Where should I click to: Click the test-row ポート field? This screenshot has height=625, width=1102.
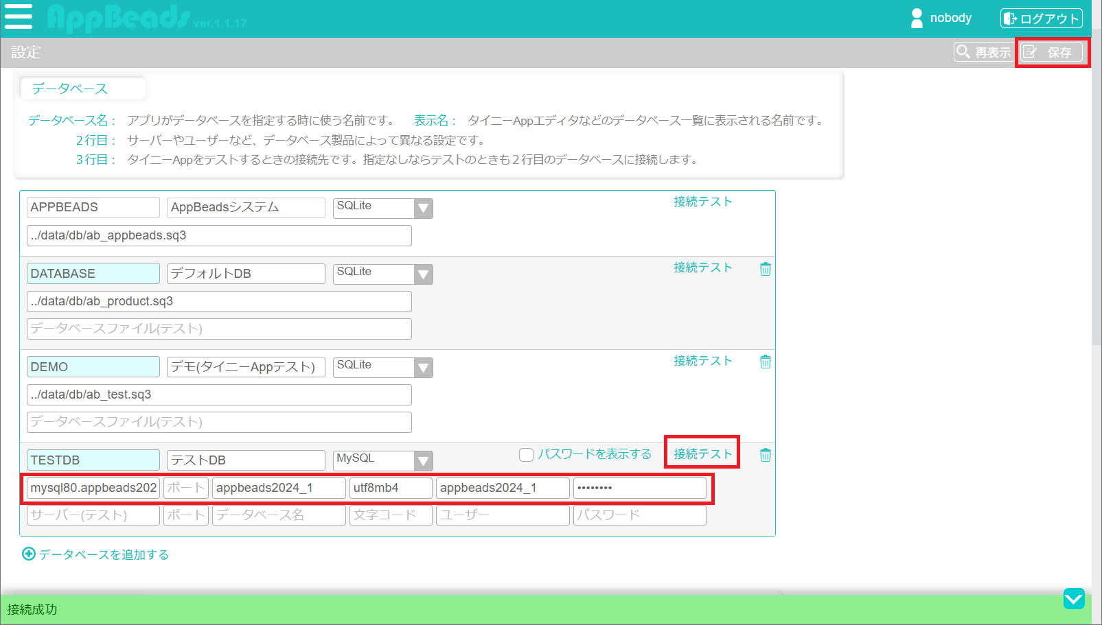coord(185,515)
